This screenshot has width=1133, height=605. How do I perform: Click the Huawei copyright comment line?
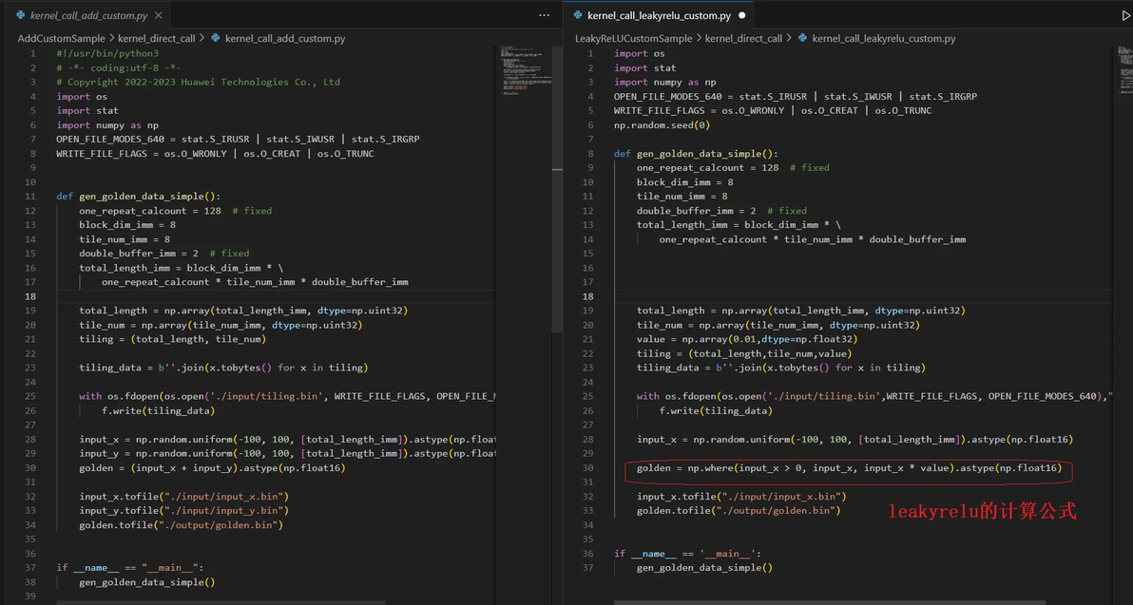198,82
